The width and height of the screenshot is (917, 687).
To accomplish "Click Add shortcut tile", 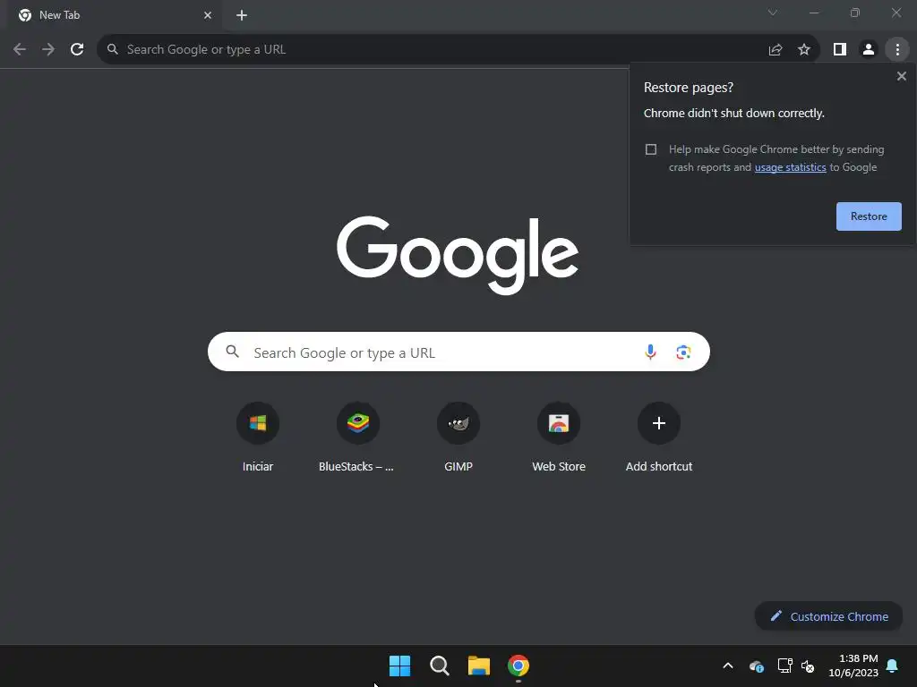I will click(x=658, y=437).
